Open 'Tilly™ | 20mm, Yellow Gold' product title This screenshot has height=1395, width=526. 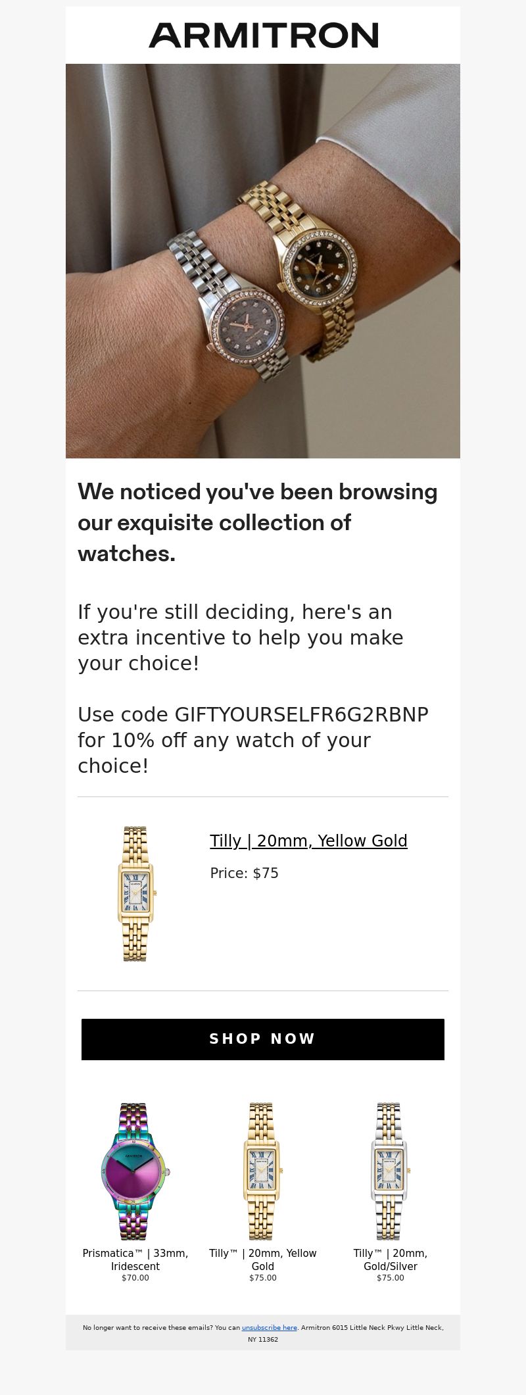point(263,1260)
